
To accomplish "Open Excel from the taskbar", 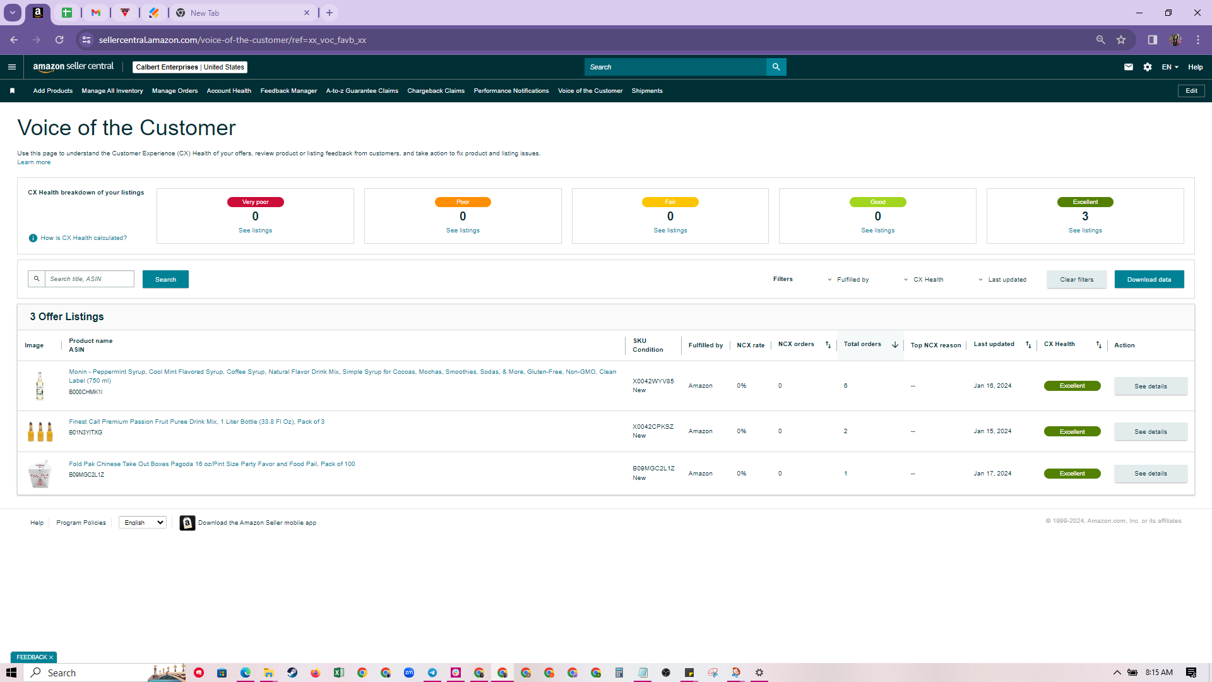I will pyautogui.click(x=339, y=673).
